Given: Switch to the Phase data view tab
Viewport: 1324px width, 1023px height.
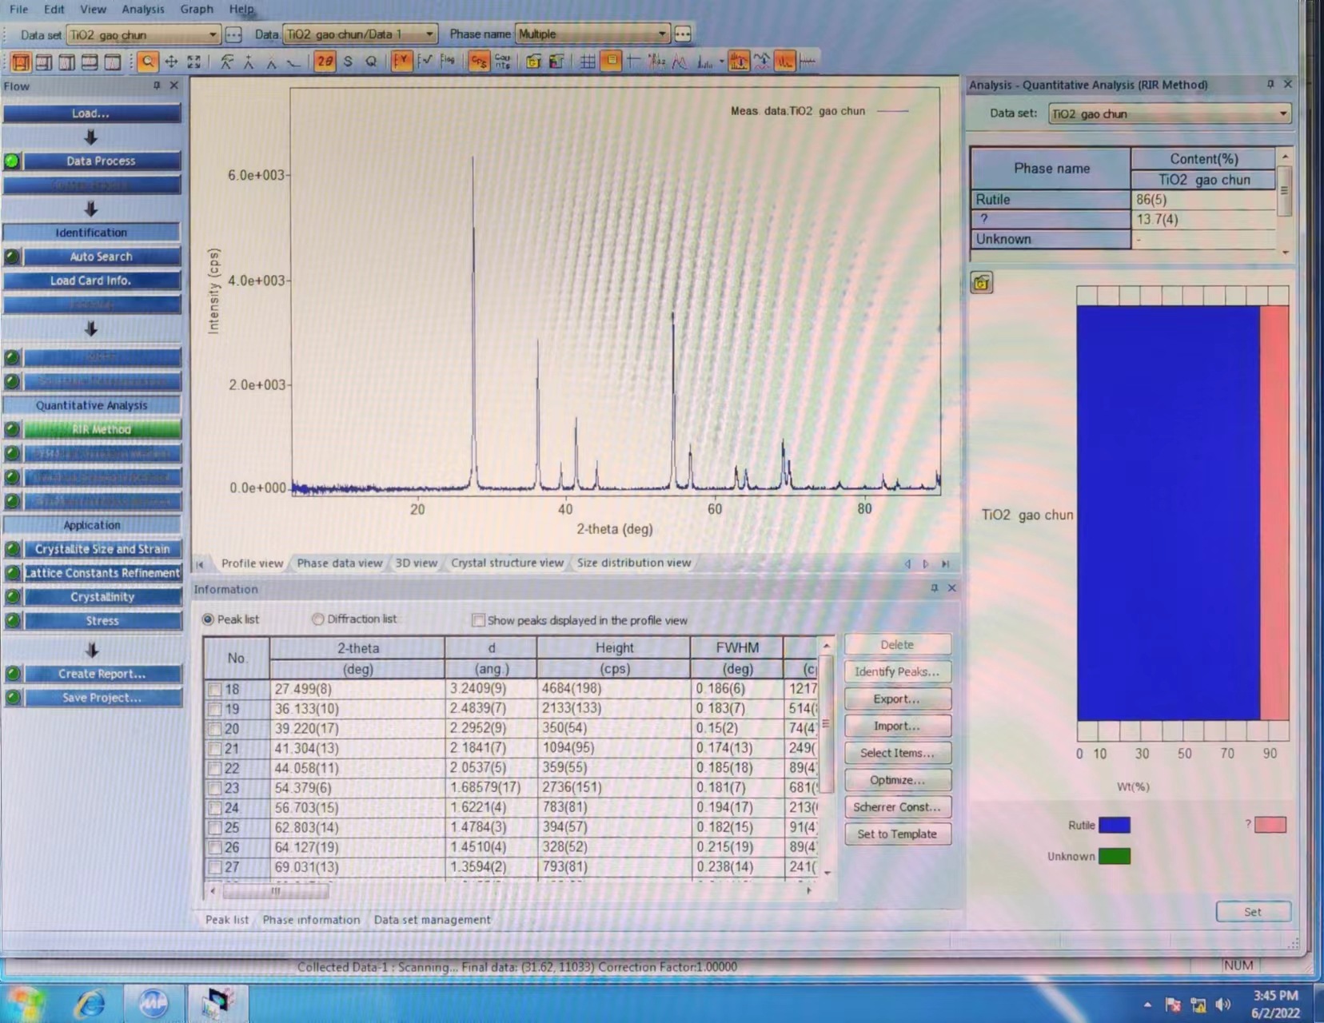Looking at the screenshot, I should click(x=339, y=563).
